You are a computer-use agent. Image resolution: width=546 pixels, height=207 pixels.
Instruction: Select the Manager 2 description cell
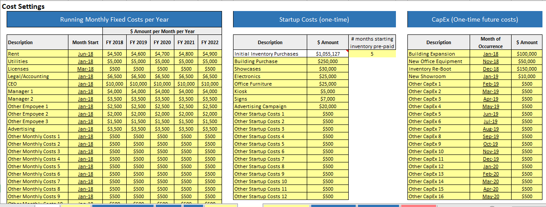(x=37, y=99)
